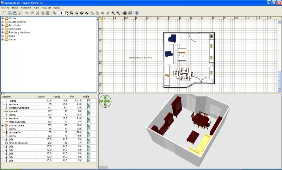The width and height of the screenshot is (282, 170).
Task: Click the Open home folder icon
Action: click(10, 13)
